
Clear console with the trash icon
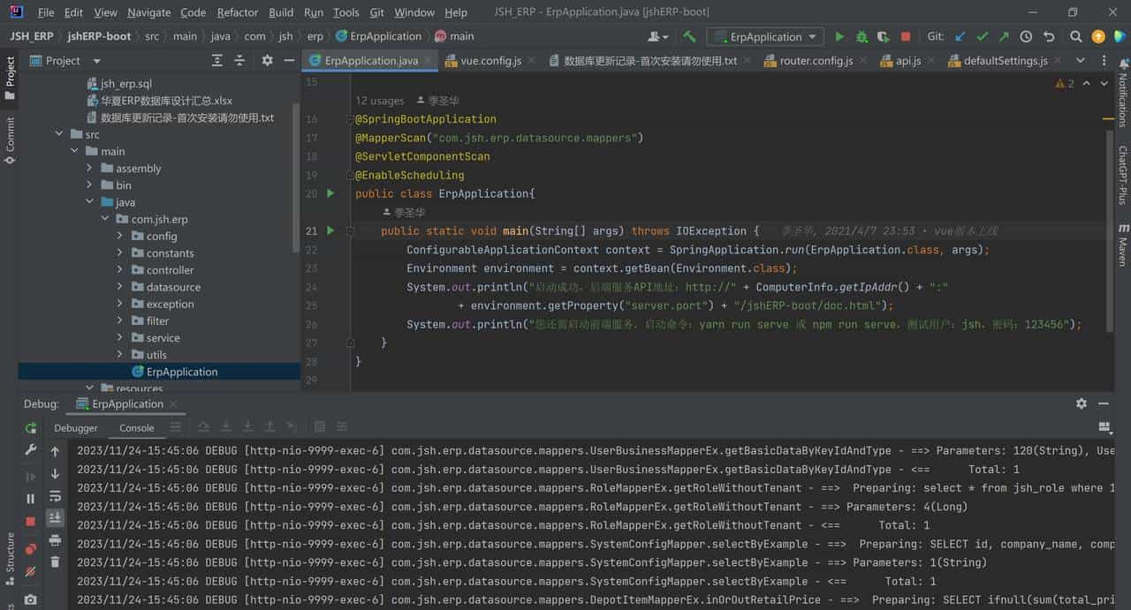pyautogui.click(x=55, y=561)
